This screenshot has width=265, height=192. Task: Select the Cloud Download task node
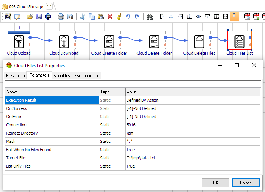tap(64, 42)
